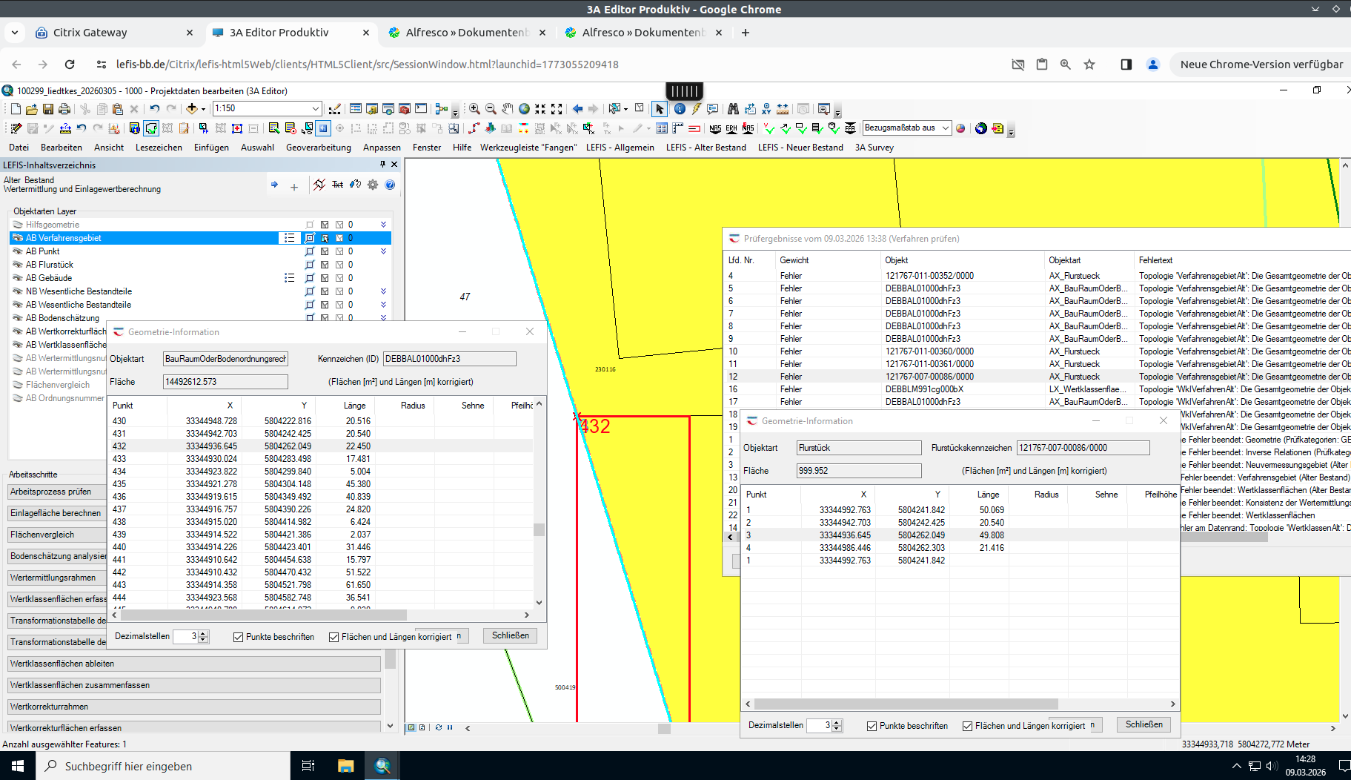The image size is (1351, 780).
Task: Toggle Flächen und Längen korrigiert in Flurstück dialog
Action: 967,726
